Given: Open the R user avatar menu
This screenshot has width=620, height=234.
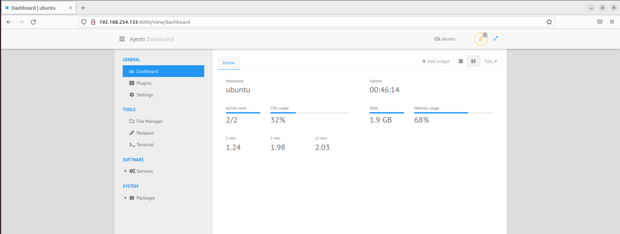Looking at the screenshot, I should point(481,39).
